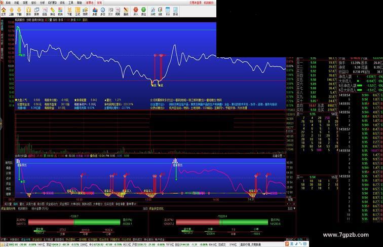Click the 周期 period toolbar icon
The image size is (383, 247).
click(x=118, y=11)
